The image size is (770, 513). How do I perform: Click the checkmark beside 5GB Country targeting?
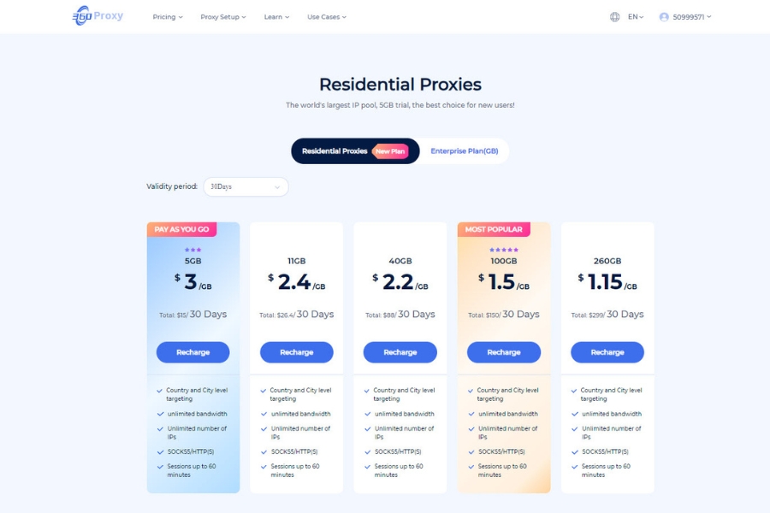pyautogui.click(x=160, y=392)
